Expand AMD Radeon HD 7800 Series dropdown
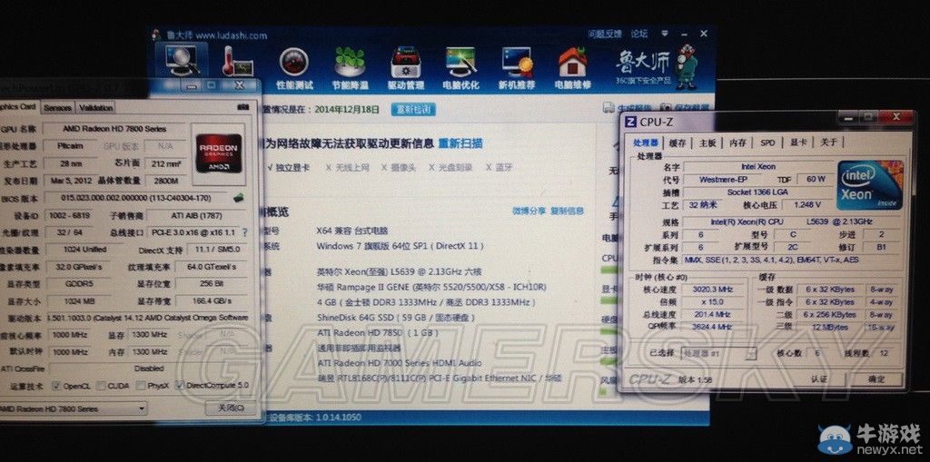Image resolution: width=930 pixels, height=462 pixels. (x=142, y=409)
